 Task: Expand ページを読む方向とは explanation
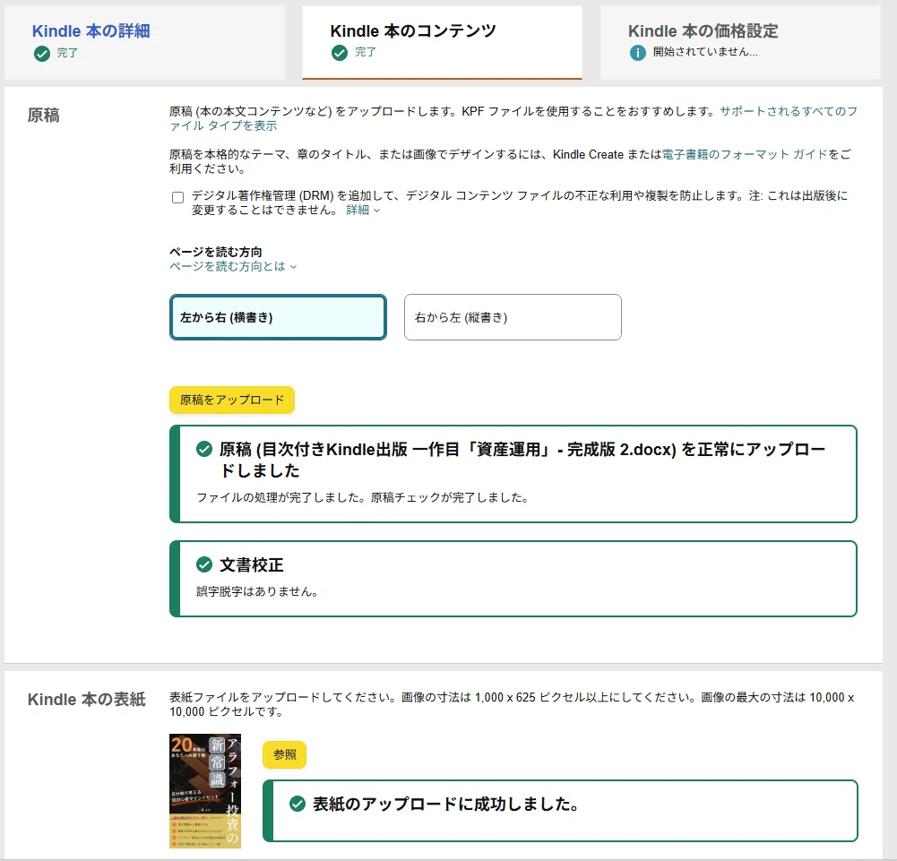233,266
